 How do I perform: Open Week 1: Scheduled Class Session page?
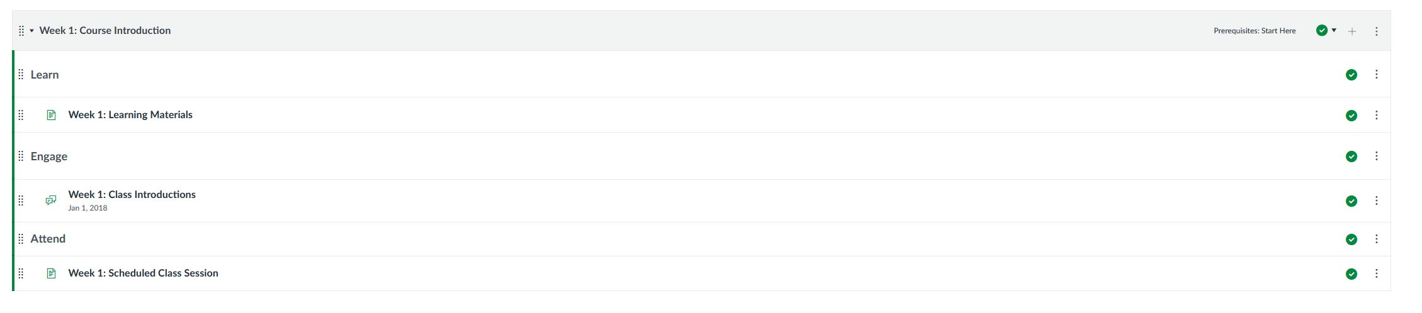point(143,273)
